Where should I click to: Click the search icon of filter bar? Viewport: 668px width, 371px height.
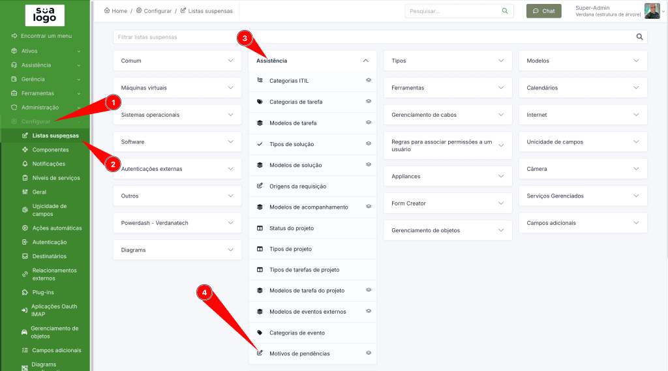click(x=639, y=37)
